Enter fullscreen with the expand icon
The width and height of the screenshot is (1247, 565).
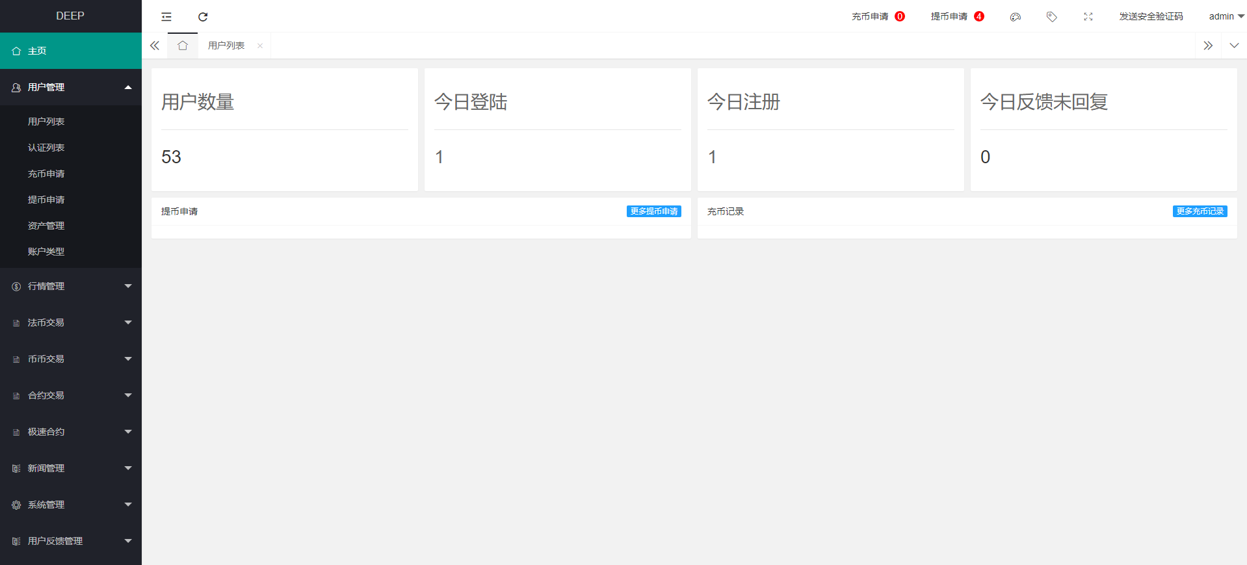(1088, 17)
